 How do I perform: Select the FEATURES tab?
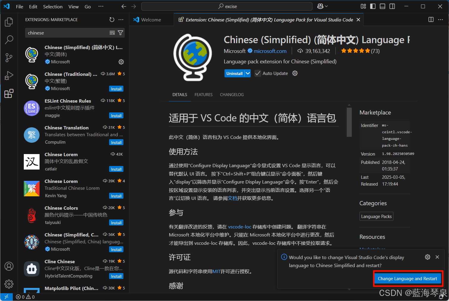(204, 95)
